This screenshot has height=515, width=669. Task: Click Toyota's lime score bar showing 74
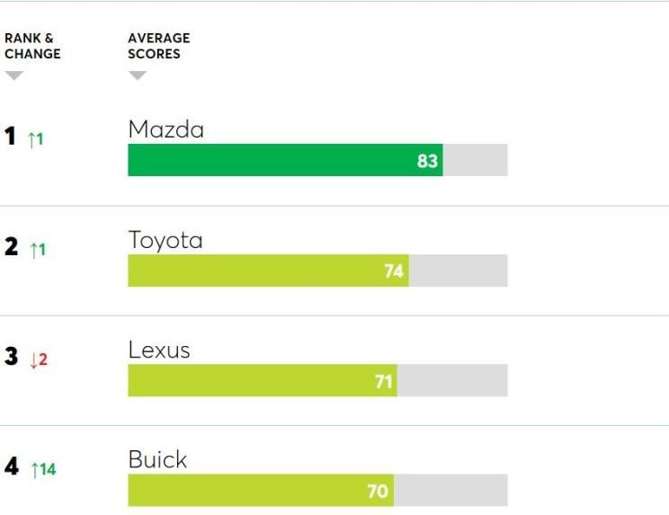(x=268, y=271)
